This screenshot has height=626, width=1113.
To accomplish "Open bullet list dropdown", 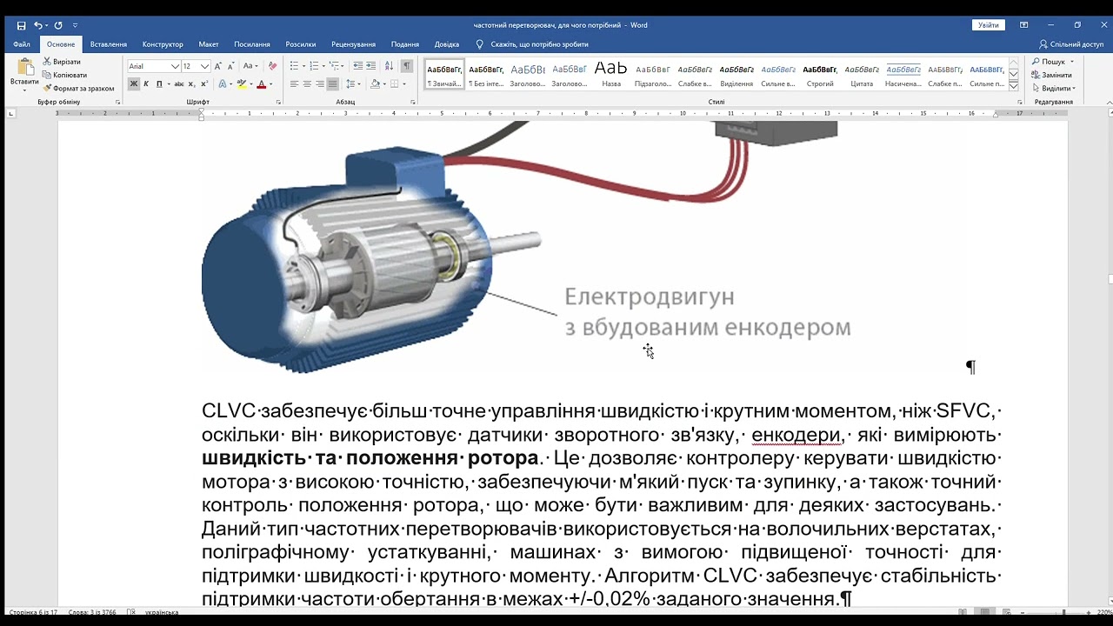I will (x=303, y=66).
